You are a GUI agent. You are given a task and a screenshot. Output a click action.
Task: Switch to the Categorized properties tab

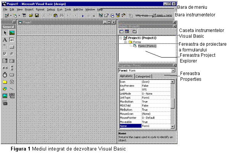[143, 76]
